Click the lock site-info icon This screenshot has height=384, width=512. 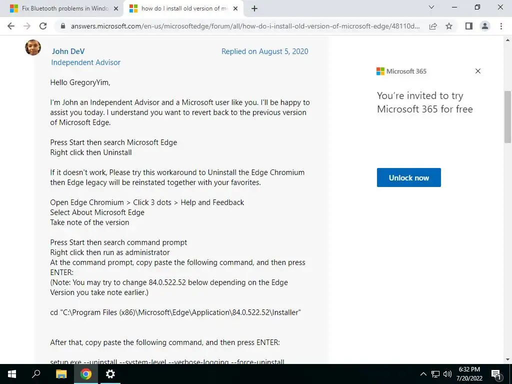[x=63, y=26]
